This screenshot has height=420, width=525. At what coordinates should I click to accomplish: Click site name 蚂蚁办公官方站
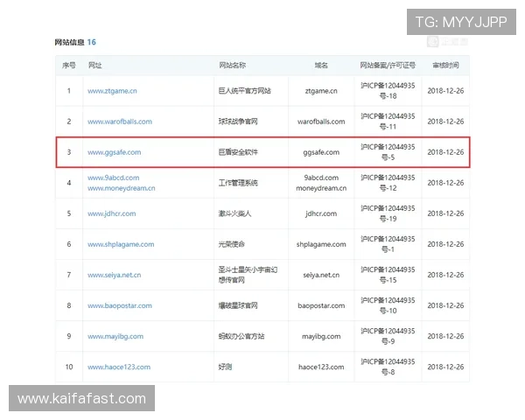241,336
